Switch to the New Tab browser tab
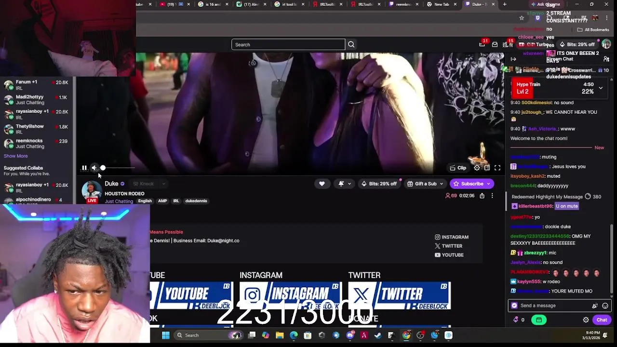The image size is (617, 347). point(442,4)
